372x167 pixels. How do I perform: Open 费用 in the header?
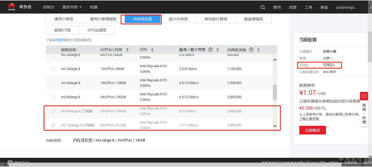(277, 7)
